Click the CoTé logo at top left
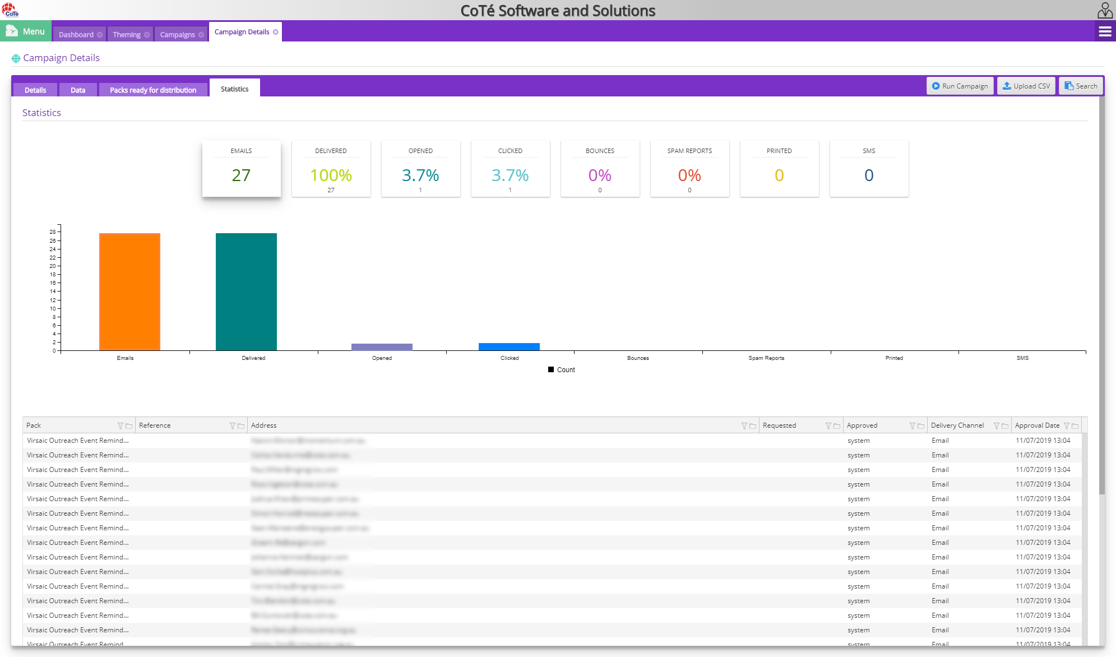Image resolution: width=1116 pixels, height=657 pixels. pos(10,9)
